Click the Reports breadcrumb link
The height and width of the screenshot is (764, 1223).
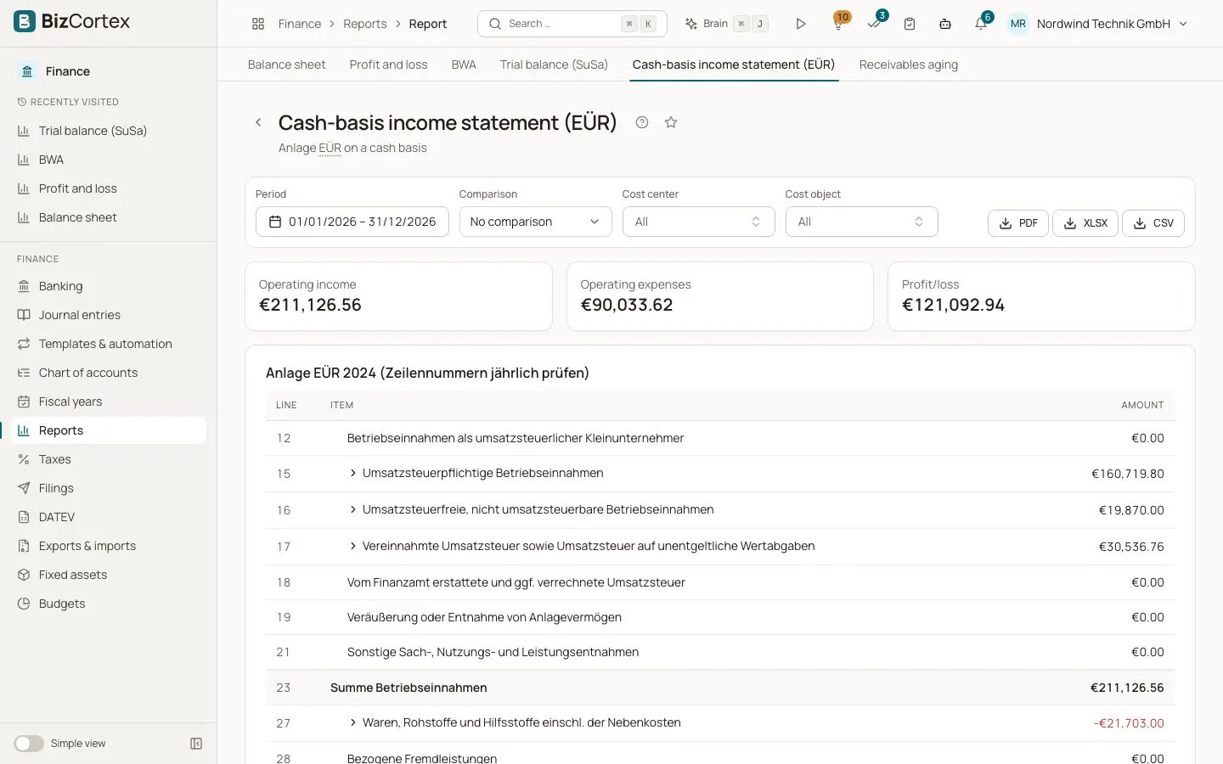[x=364, y=24]
